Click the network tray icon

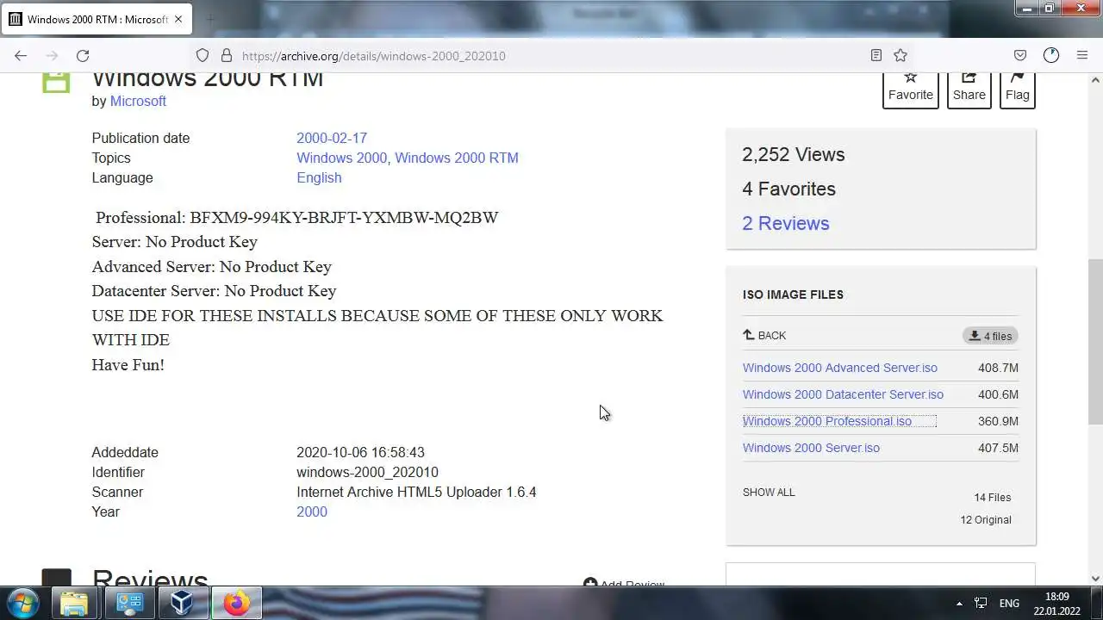[981, 604]
